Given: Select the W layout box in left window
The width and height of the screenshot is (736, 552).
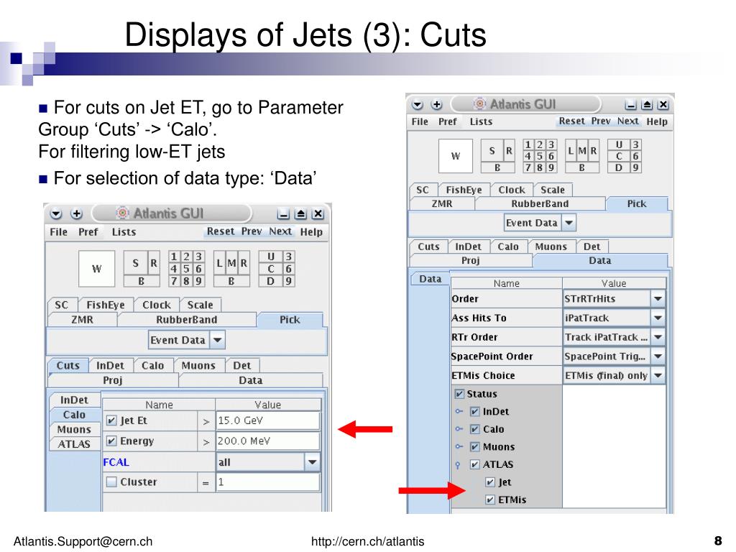Looking at the screenshot, I should [97, 269].
